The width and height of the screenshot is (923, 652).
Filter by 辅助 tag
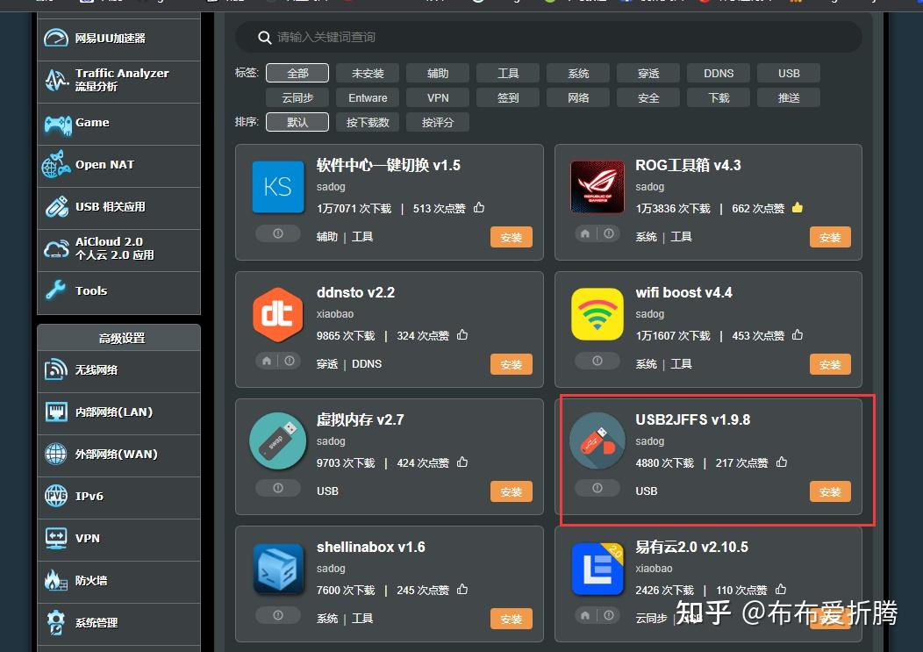click(437, 73)
